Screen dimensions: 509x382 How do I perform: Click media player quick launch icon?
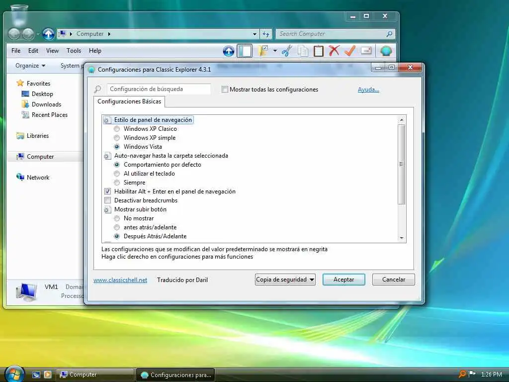(x=47, y=375)
